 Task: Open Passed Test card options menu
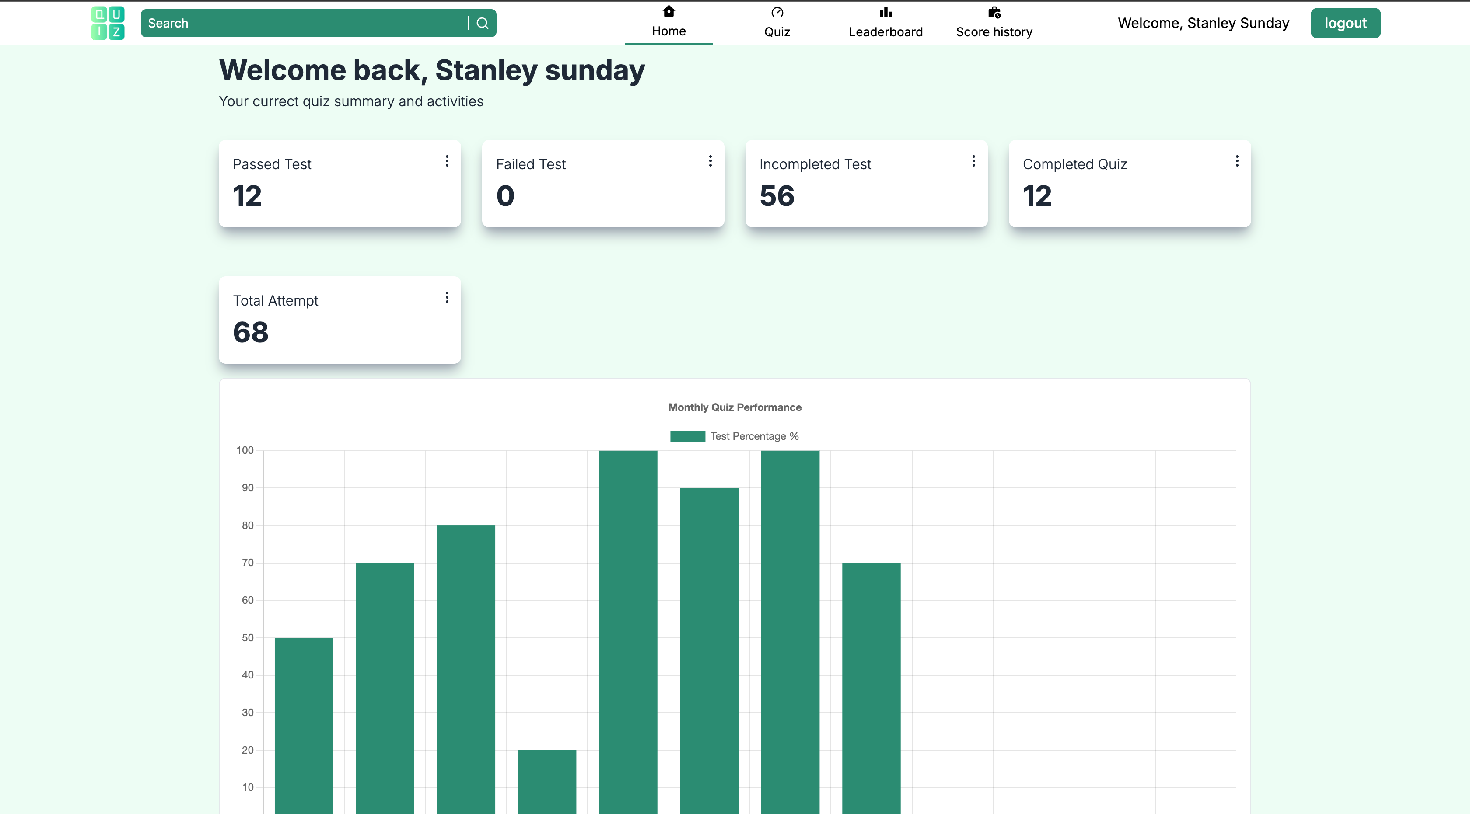(x=447, y=161)
